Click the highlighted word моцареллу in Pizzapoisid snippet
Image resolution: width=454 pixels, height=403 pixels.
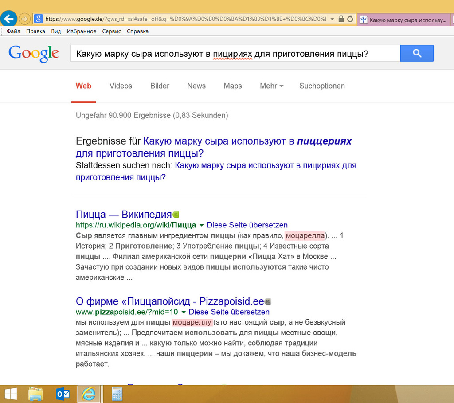point(192,322)
